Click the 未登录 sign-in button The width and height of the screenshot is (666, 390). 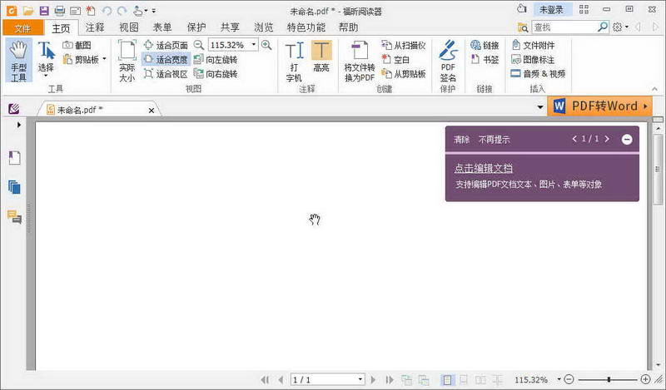point(552,9)
